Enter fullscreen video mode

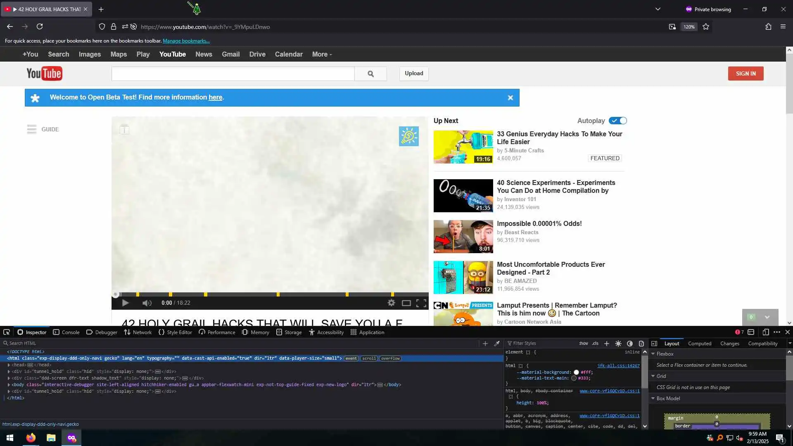point(421,303)
